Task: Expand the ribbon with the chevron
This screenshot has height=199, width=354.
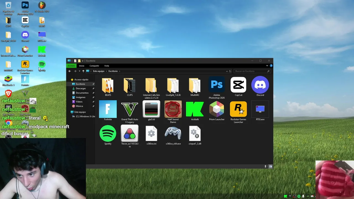Action: pyautogui.click(x=267, y=66)
